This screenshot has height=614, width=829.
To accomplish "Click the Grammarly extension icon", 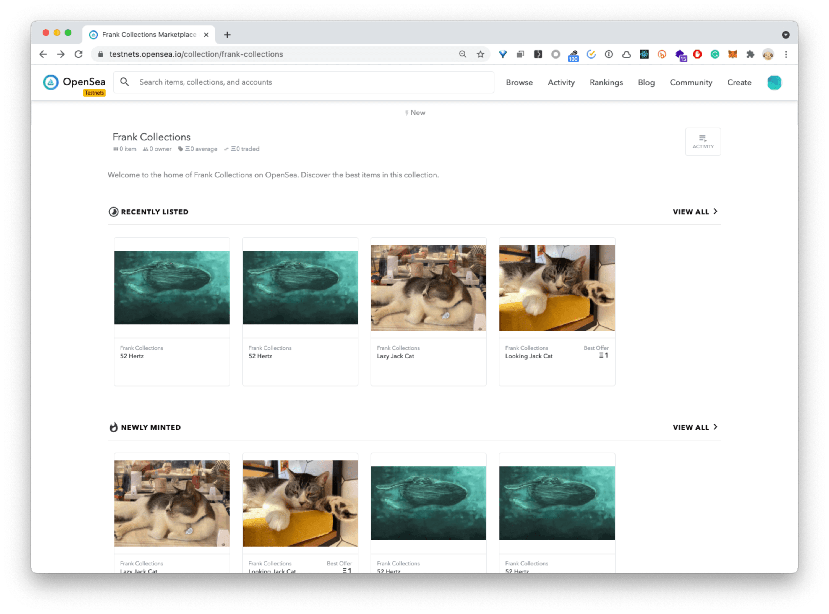I will pos(715,54).
